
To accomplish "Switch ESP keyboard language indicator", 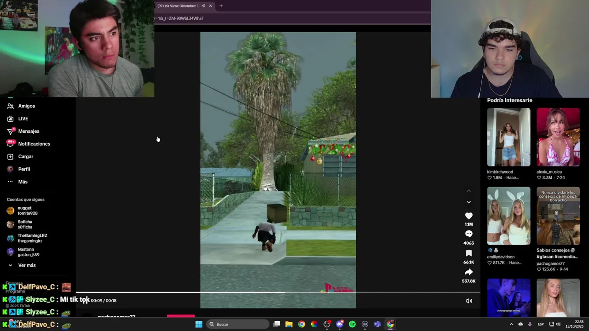I will pos(541,324).
